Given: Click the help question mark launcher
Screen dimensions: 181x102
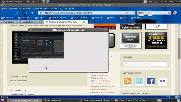Looking at the screenshot, I should coord(48,1).
